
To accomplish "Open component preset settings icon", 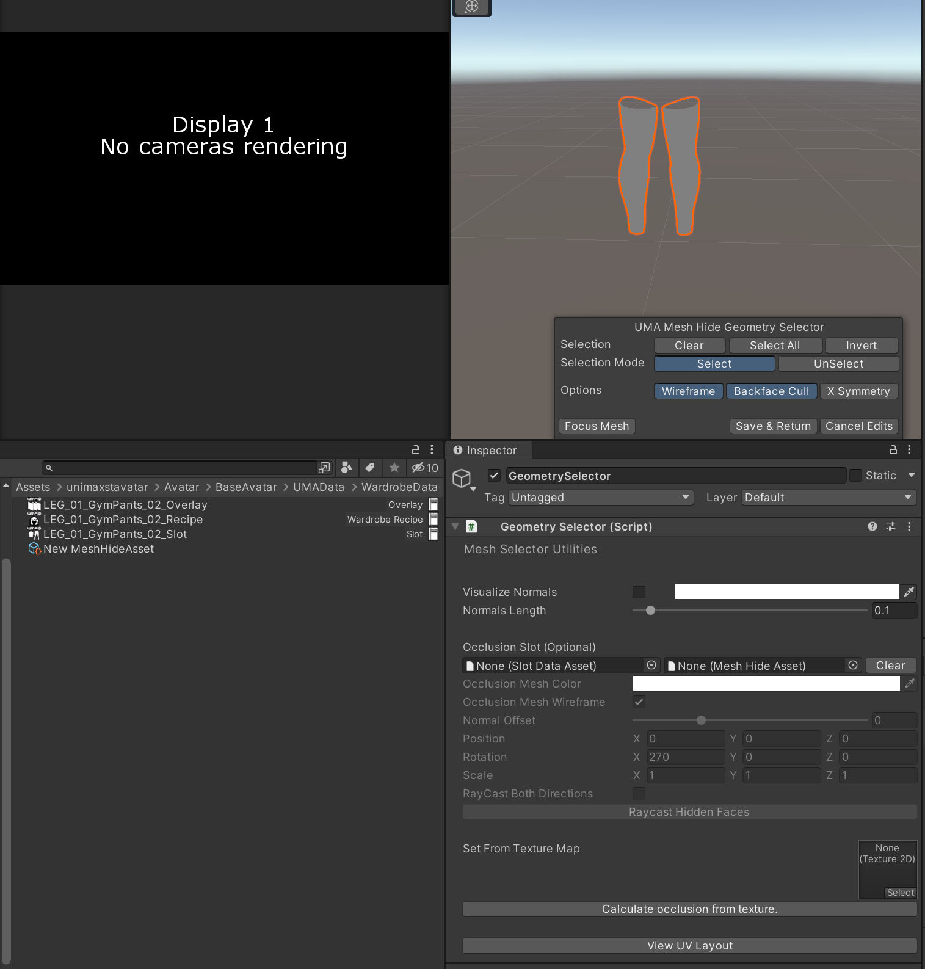I will 891,526.
